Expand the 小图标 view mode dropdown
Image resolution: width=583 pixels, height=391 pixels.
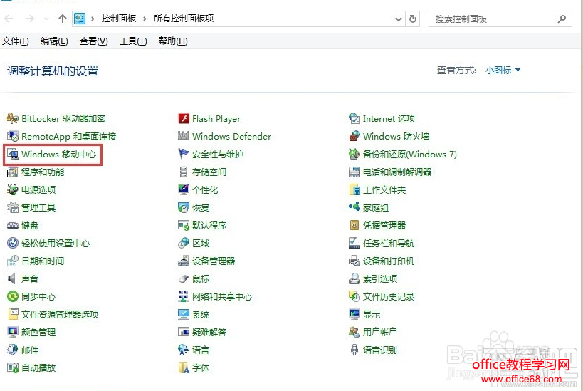point(503,70)
